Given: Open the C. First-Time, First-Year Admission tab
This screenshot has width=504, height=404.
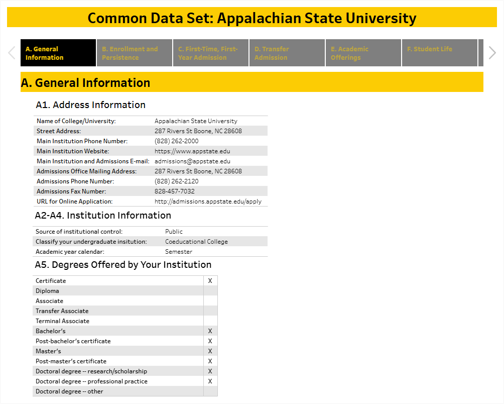Looking at the screenshot, I should [210, 52].
